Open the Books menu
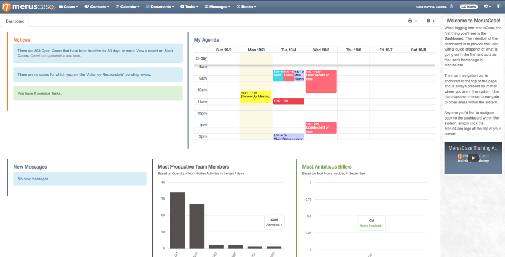 pyautogui.click(x=246, y=7)
